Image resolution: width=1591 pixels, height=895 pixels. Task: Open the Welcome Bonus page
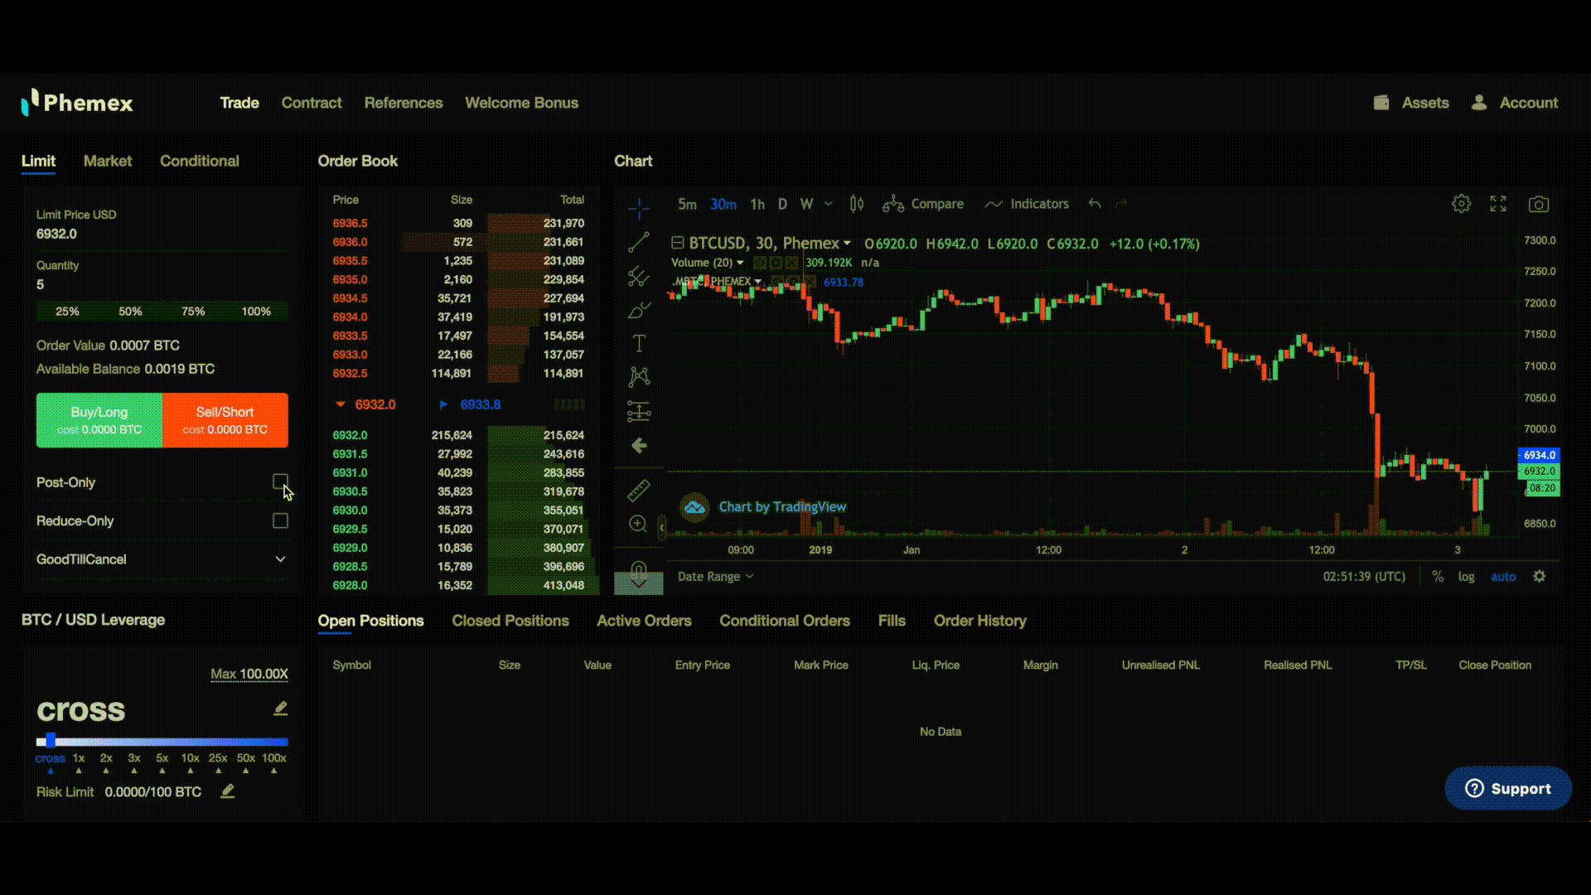(521, 103)
